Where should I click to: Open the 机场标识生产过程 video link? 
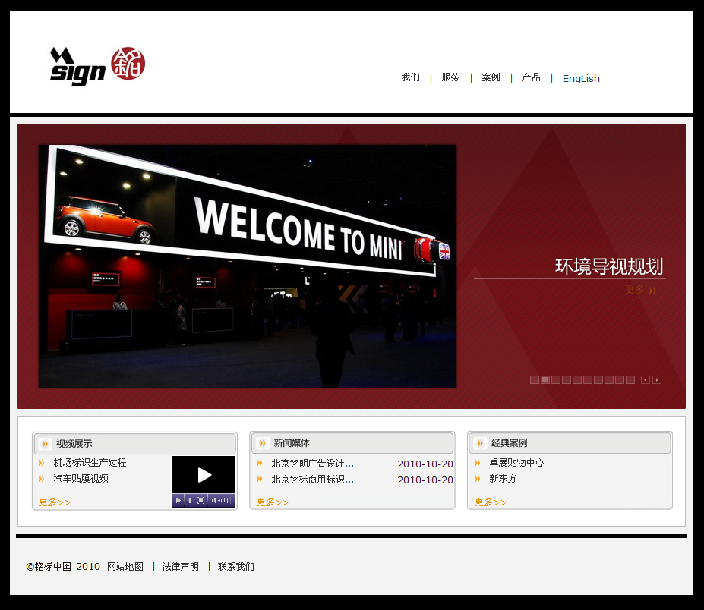pos(90,463)
